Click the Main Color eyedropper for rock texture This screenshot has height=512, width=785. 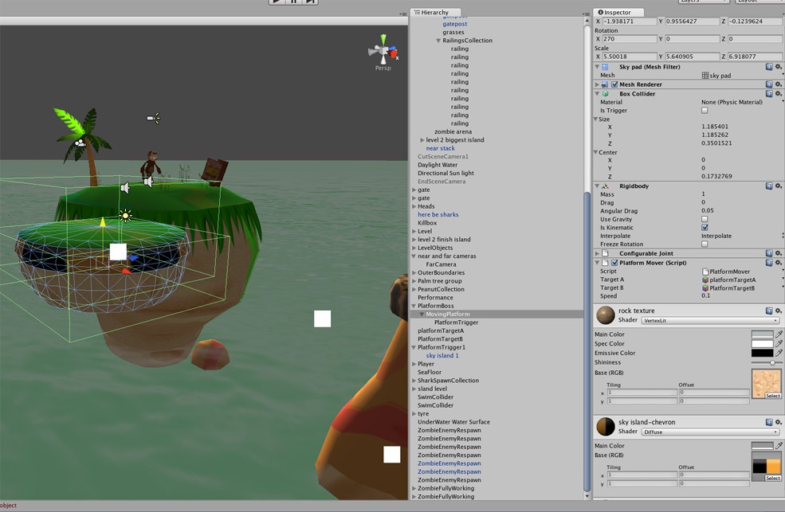[779, 334]
